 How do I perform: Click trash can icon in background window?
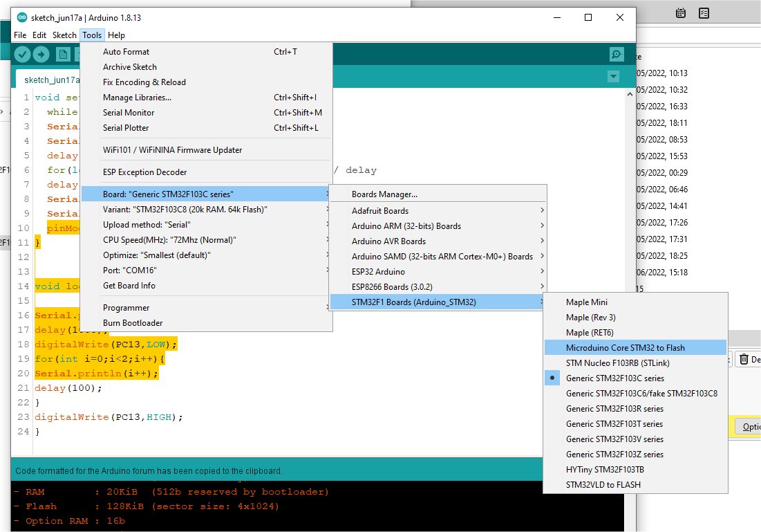(x=744, y=359)
